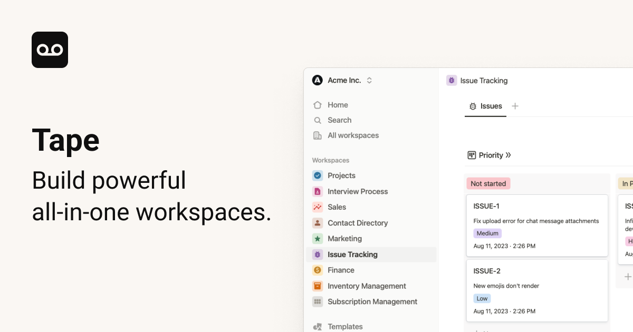
Task: Open Search via the magnifier icon
Action: pyautogui.click(x=317, y=120)
